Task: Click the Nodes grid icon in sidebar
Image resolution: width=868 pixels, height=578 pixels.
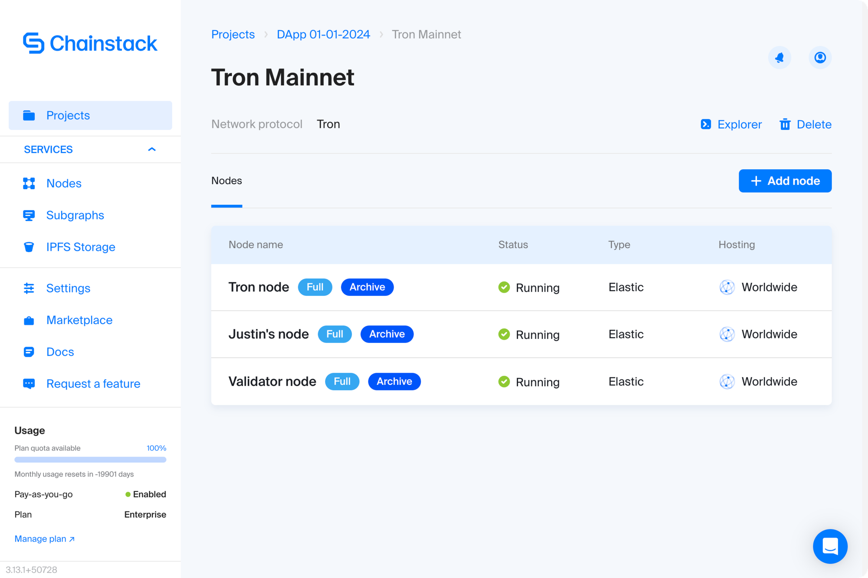Action: click(x=29, y=184)
